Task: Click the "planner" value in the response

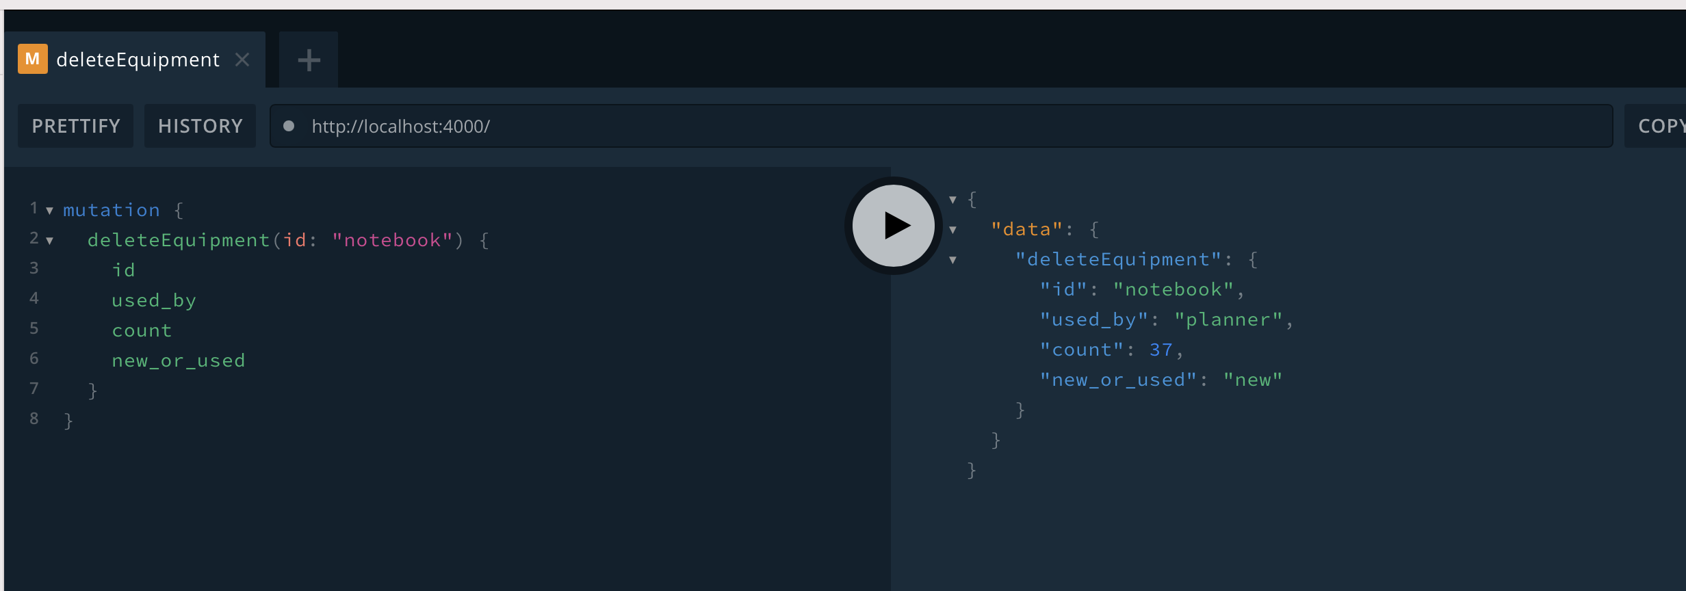Action: pyautogui.click(x=1228, y=319)
